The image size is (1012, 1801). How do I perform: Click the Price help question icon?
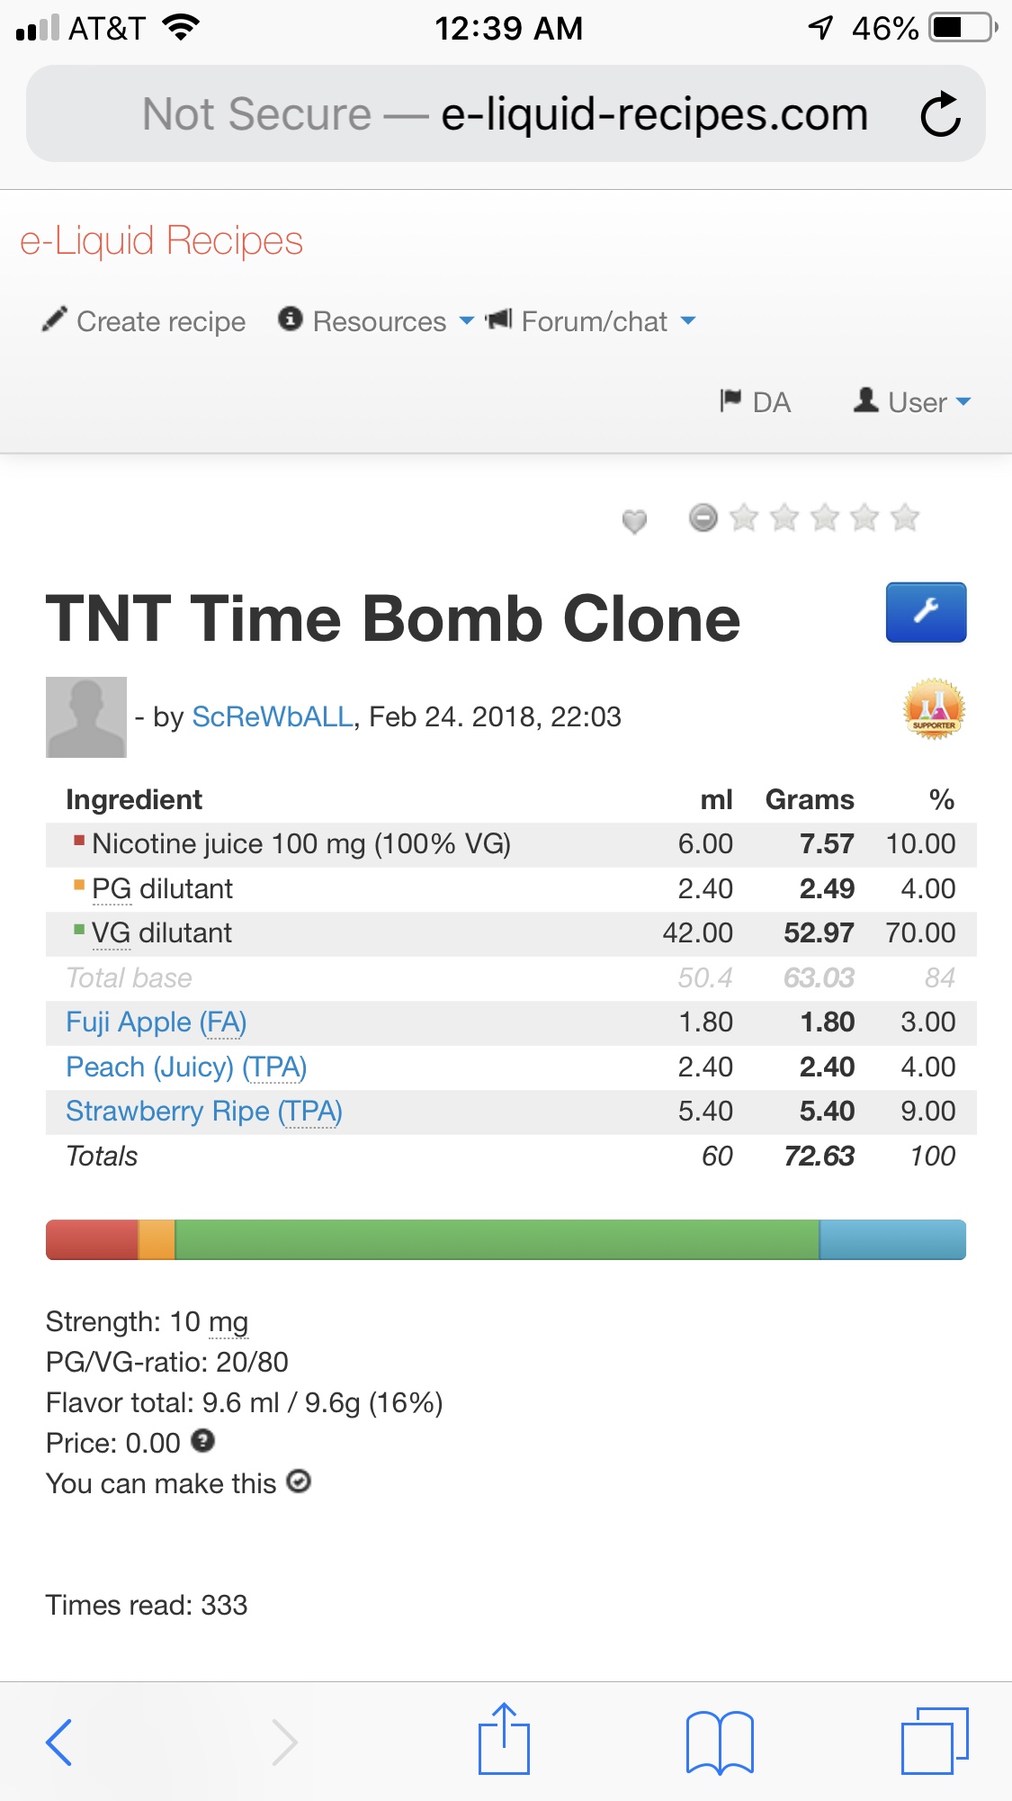coord(203,1442)
